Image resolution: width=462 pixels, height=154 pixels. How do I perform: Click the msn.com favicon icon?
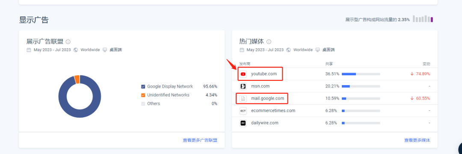(x=243, y=86)
